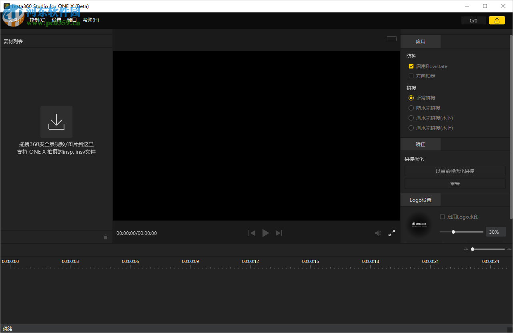Click the 30% opacity value field
This screenshot has width=513, height=333.
click(x=495, y=231)
